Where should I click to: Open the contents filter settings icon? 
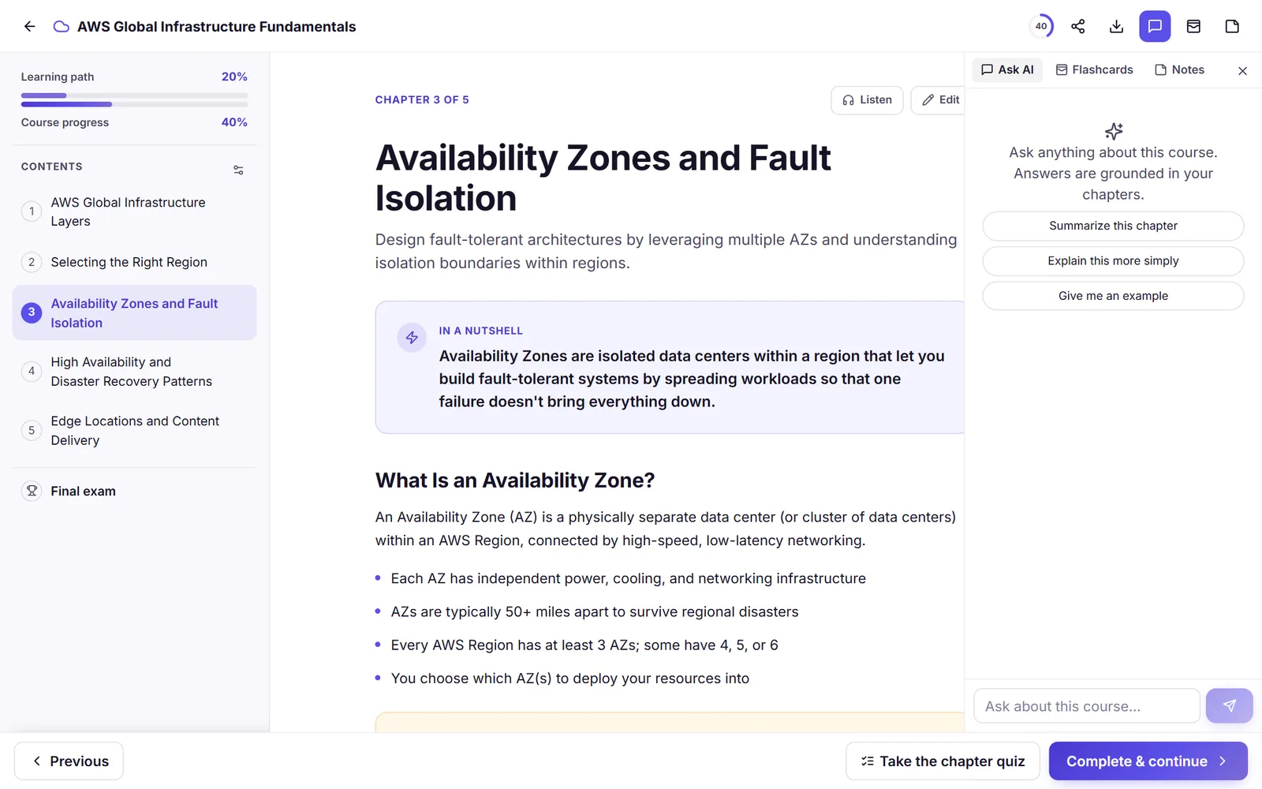(x=238, y=170)
